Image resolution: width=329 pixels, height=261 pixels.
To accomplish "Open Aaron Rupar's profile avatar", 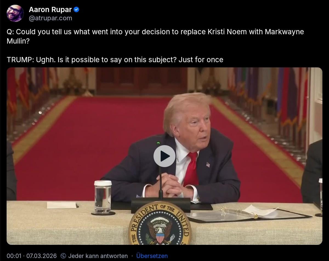I will [15, 13].
